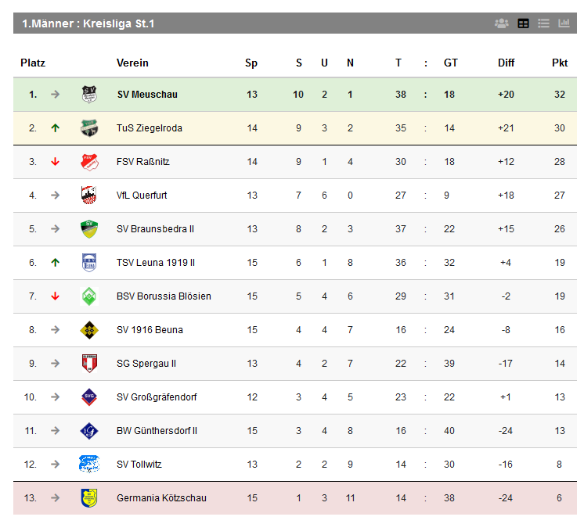Open the bar chart statistics icon
Image resolution: width=584 pixels, height=524 pixels.
tap(564, 23)
